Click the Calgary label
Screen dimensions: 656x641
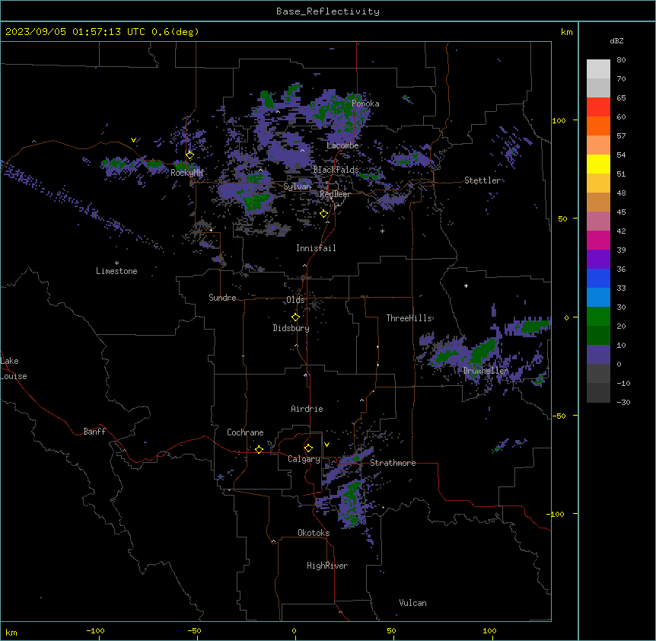[x=304, y=459]
